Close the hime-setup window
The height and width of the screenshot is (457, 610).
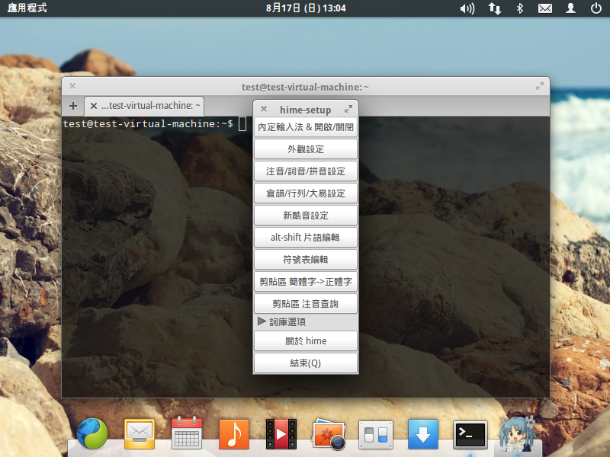pos(264,109)
